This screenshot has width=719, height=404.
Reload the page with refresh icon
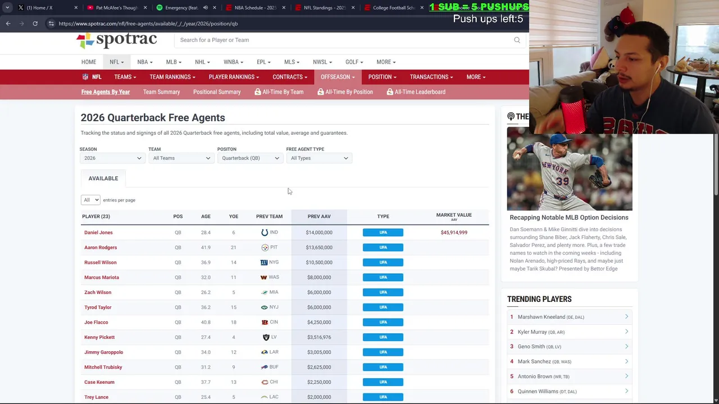click(35, 24)
